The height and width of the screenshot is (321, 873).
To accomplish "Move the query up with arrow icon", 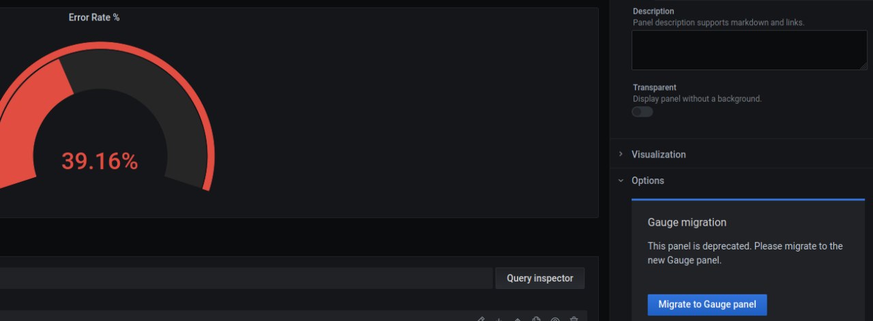I will (x=517, y=319).
